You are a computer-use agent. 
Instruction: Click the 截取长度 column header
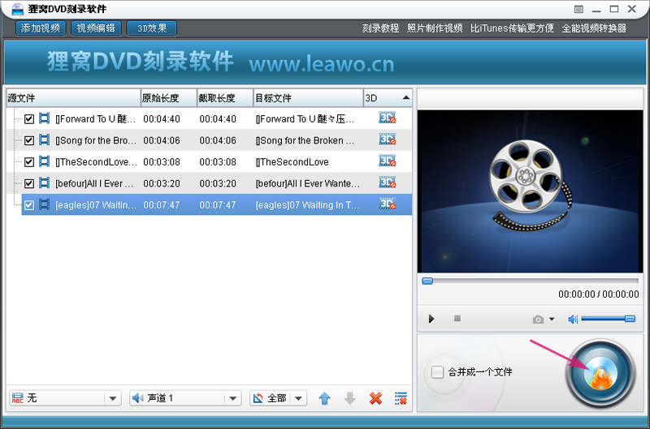point(225,98)
